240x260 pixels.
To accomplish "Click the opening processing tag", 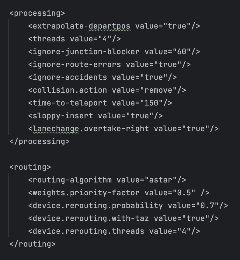I will [x=37, y=13].
